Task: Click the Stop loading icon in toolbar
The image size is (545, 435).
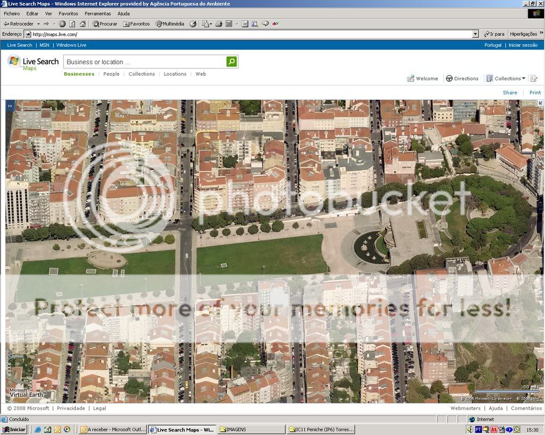Action: [x=62, y=24]
